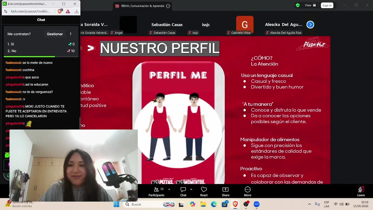The width and height of the screenshot is (373, 210).
Task: Expand the Participants caret menu
Action: (169, 189)
